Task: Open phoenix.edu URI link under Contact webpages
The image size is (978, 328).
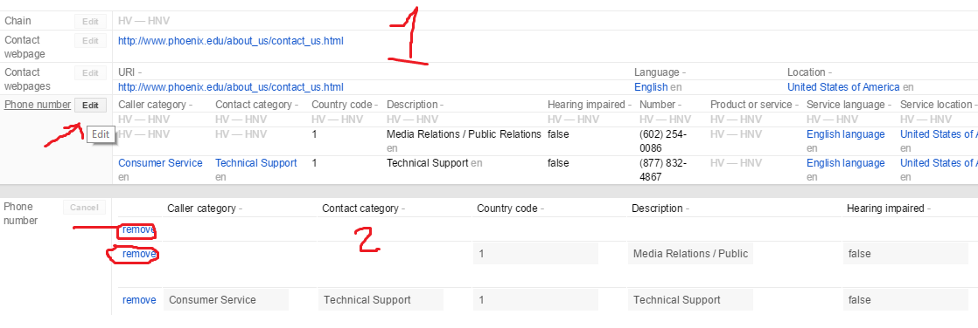Action: [x=231, y=87]
